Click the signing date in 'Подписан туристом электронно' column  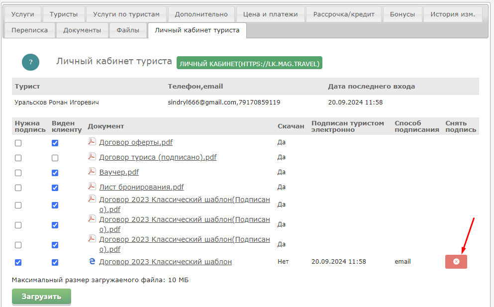[339, 262]
